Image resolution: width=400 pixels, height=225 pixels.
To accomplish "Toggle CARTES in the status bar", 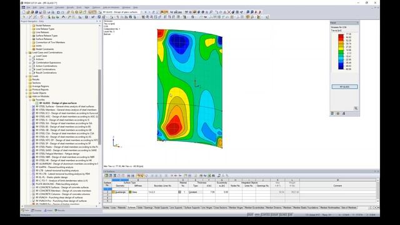I will (265, 215).
